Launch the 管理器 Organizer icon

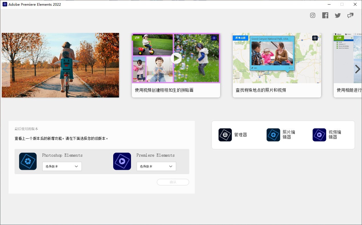(x=225, y=135)
